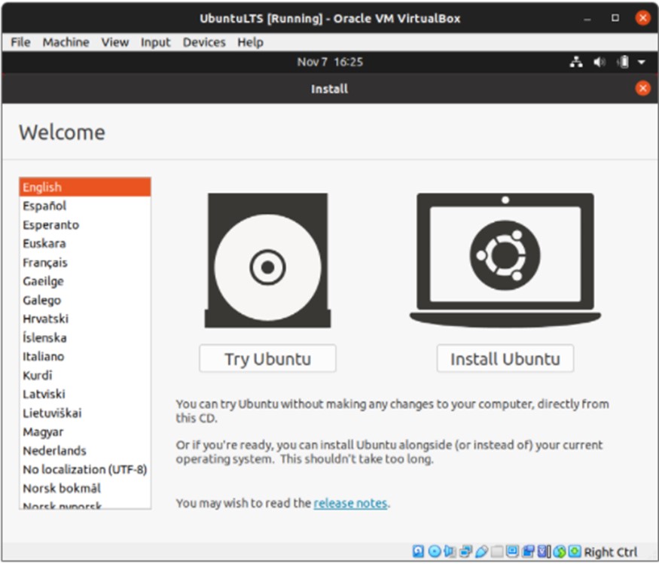Click the optical disc status icon
The image size is (659, 564).
coord(435,551)
